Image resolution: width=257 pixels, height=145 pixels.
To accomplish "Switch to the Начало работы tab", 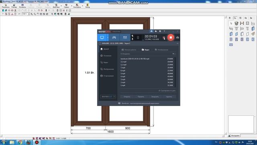I will click(x=129, y=50).
